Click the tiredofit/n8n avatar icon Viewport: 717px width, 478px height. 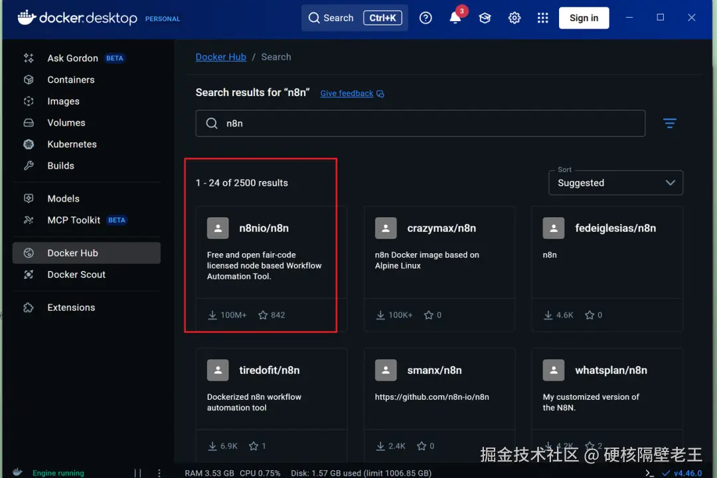[218, 370]
